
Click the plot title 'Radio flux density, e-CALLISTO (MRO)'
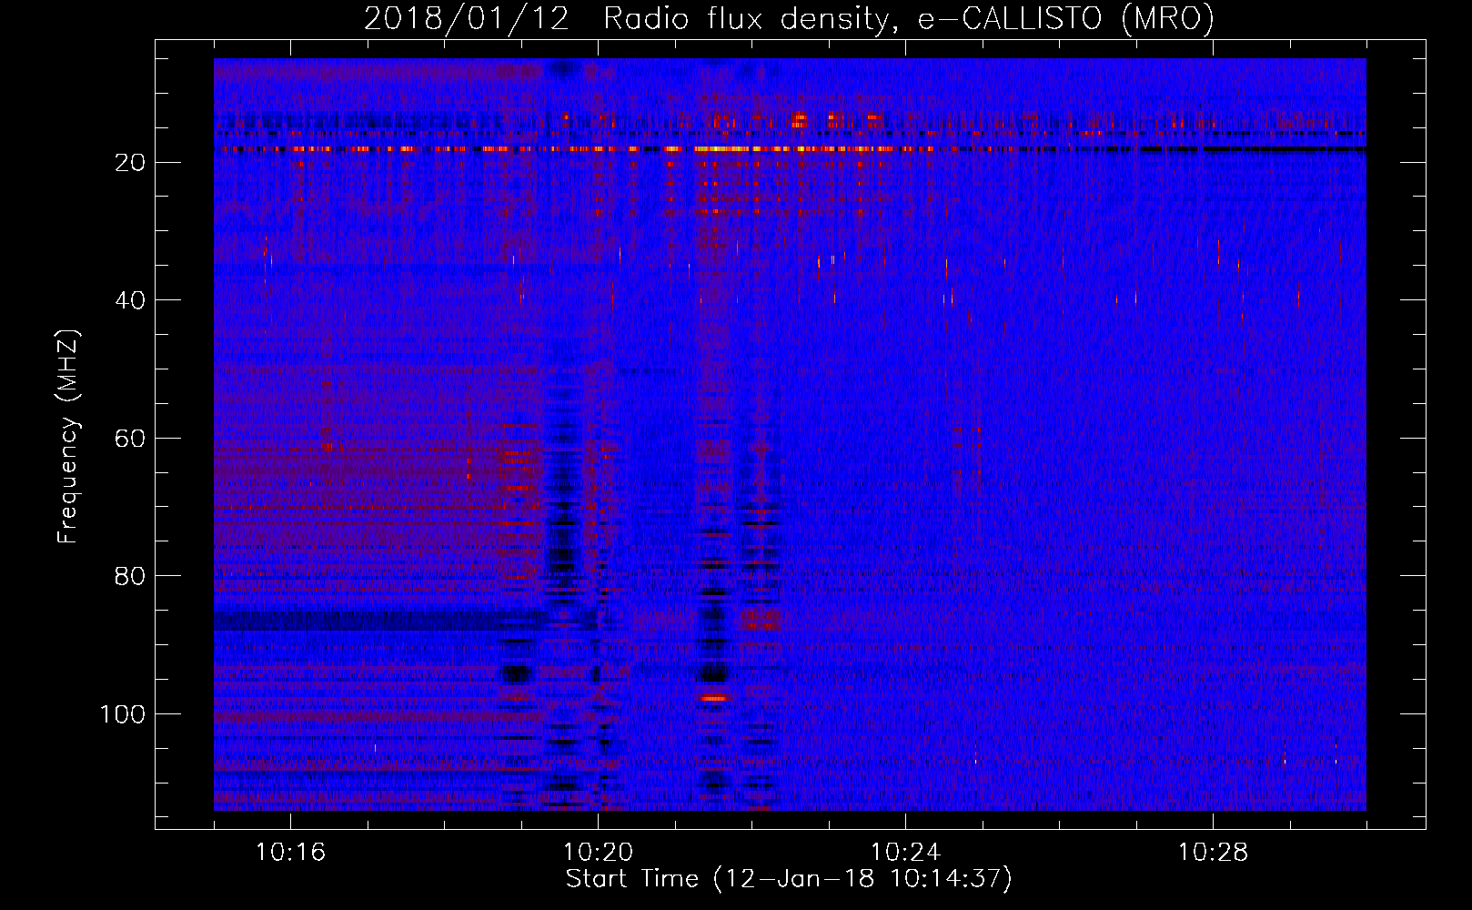point(909,18)
